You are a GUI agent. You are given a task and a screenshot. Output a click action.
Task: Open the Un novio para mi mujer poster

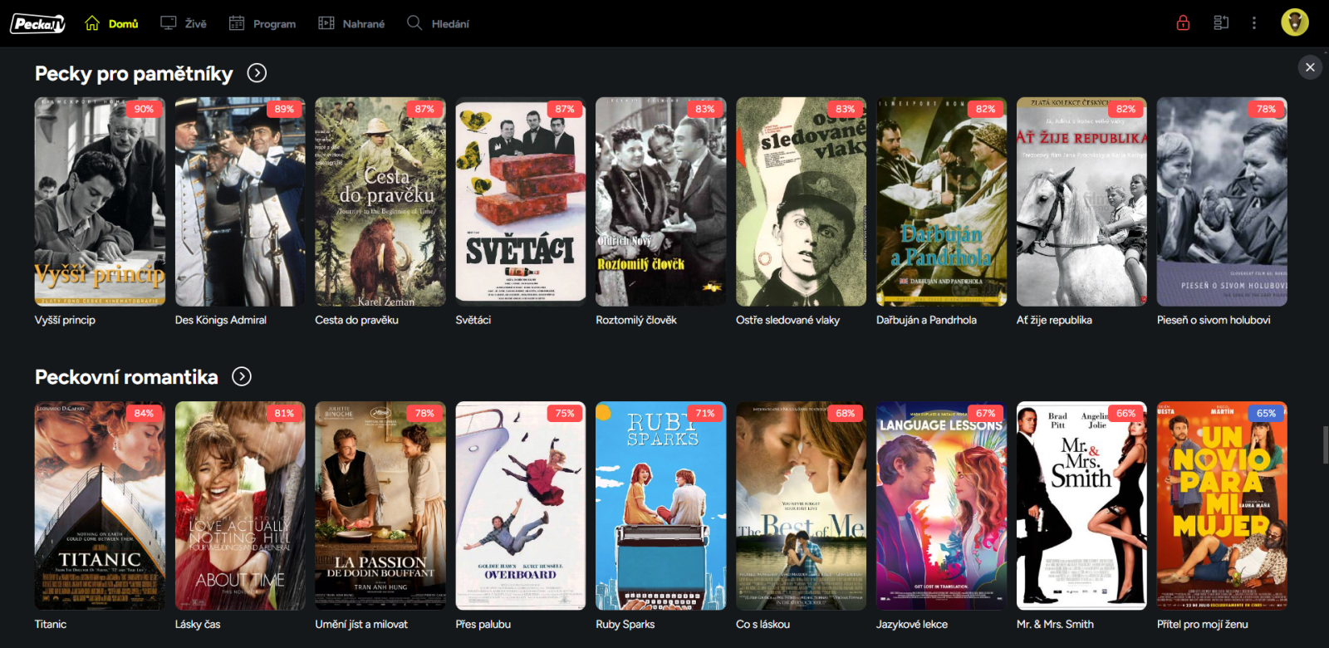click(1223, 506)
